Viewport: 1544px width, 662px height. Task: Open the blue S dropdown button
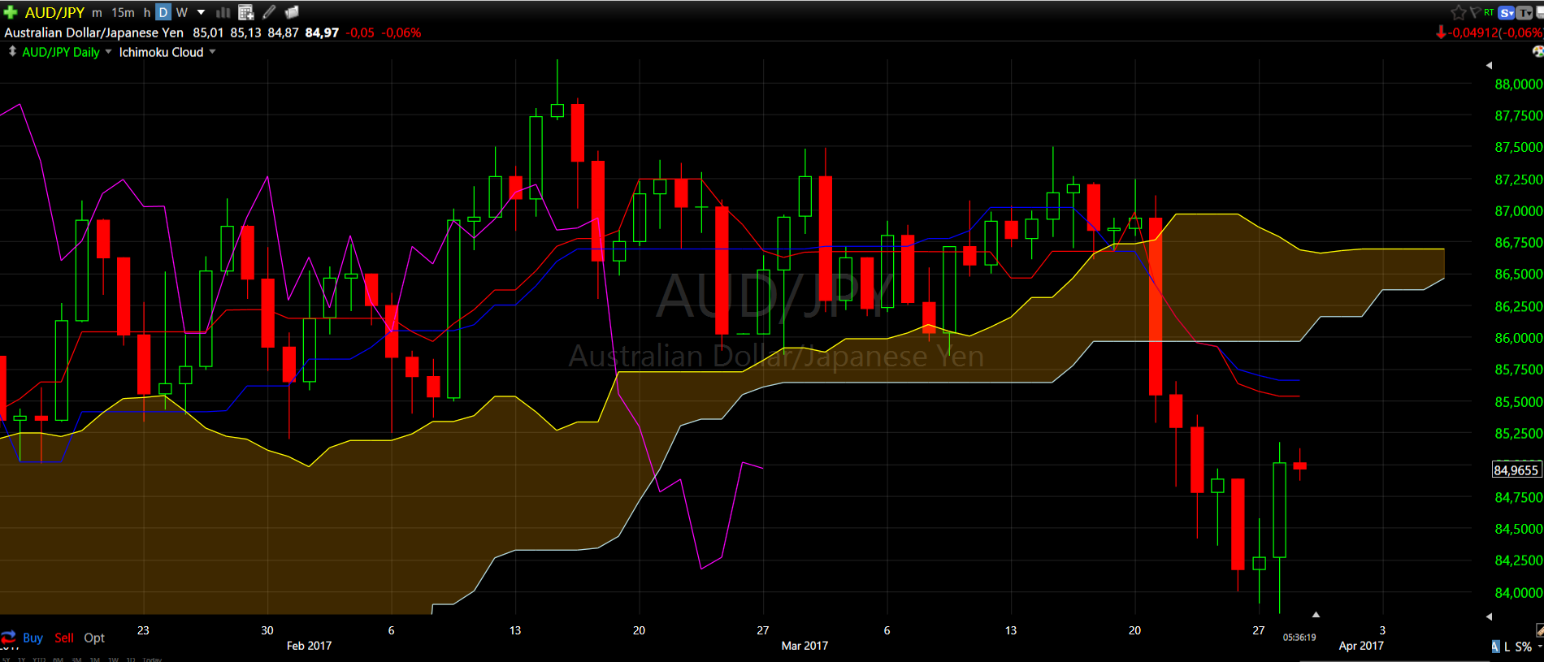coord(1507,12)
